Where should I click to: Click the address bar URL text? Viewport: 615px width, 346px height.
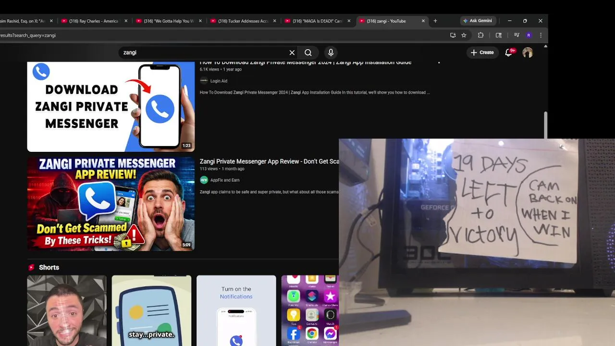pyautogui.click(x=28, y=35)
